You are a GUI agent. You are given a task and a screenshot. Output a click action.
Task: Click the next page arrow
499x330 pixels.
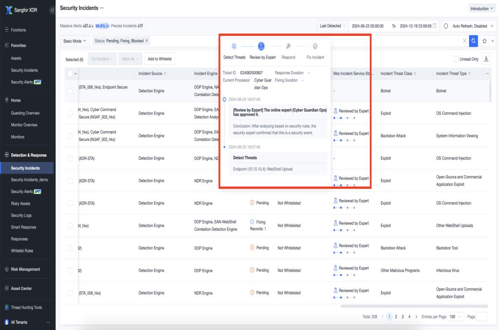pyautogui.click(x=416, y=317)
